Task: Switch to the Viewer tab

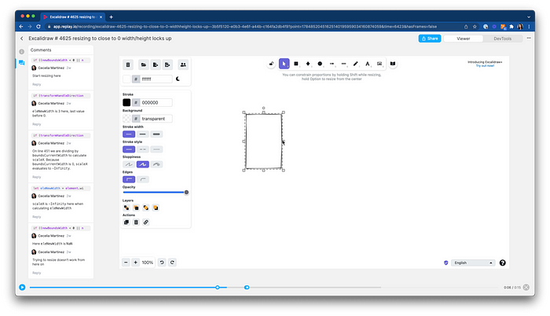Action: (x=463, y=39)
